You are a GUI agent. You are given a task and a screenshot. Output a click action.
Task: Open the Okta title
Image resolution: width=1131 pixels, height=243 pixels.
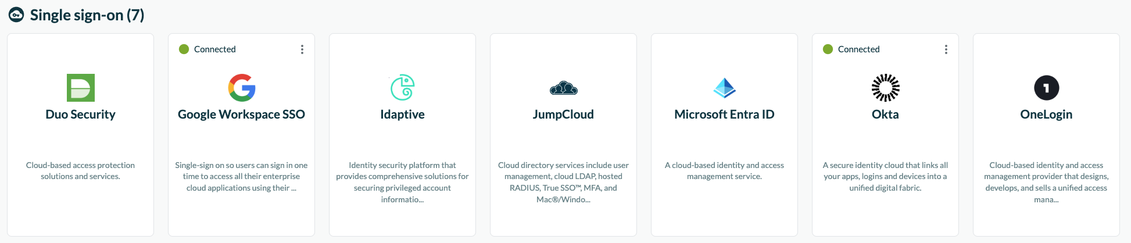(x=886, y=115)
